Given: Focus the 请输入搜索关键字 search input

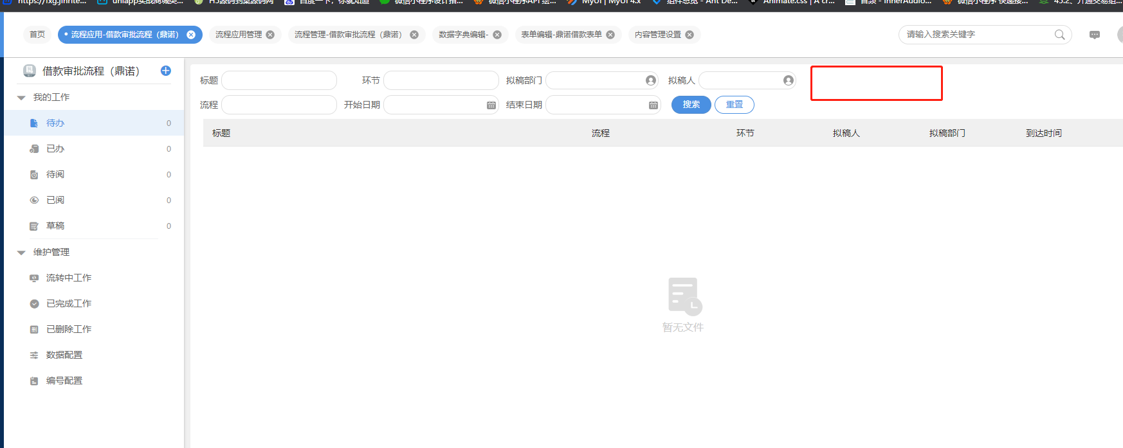Looking at the screenshot, I should 976,35.
